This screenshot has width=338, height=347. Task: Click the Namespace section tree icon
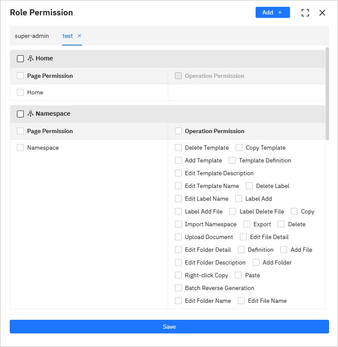click(31, 114)
